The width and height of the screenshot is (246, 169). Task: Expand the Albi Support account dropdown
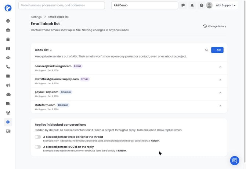point(225,5)
